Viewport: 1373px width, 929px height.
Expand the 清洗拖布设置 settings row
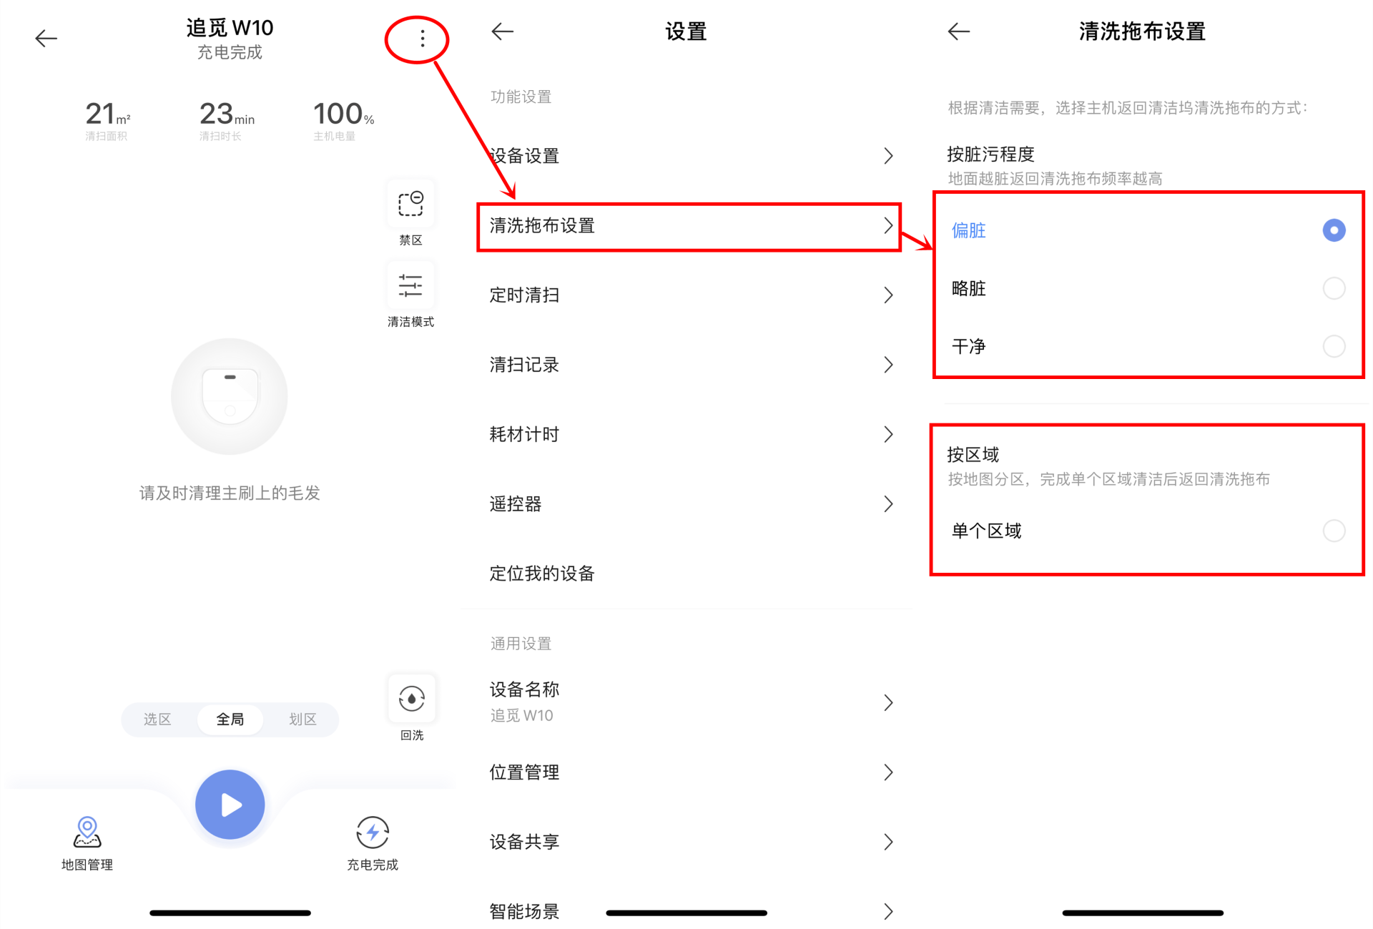coord(688,226)
